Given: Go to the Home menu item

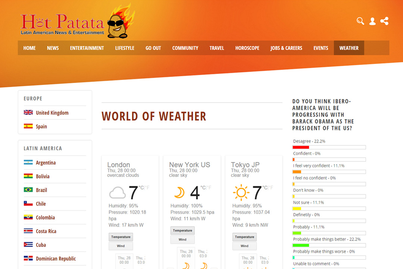Looking at the screenshot, I should tap(29, 48).
